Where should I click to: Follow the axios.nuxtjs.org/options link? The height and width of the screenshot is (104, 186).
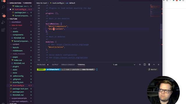point(70,57)
